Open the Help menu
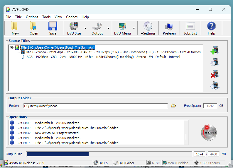The width and height of the screenshot is (233, 168). [x=85, y=17]
